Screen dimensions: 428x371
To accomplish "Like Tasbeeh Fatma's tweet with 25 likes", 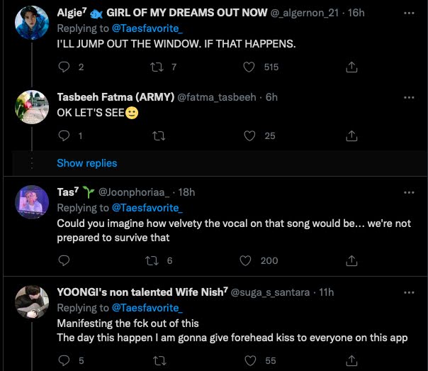I will (x=249, y=135).
